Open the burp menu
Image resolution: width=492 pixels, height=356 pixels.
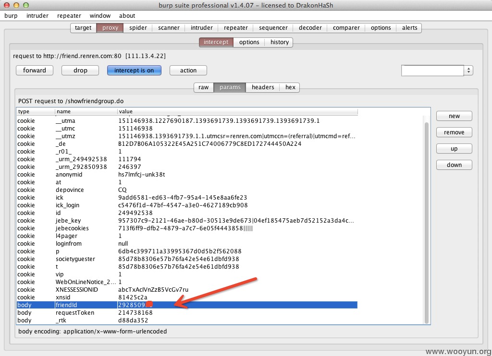11,16
